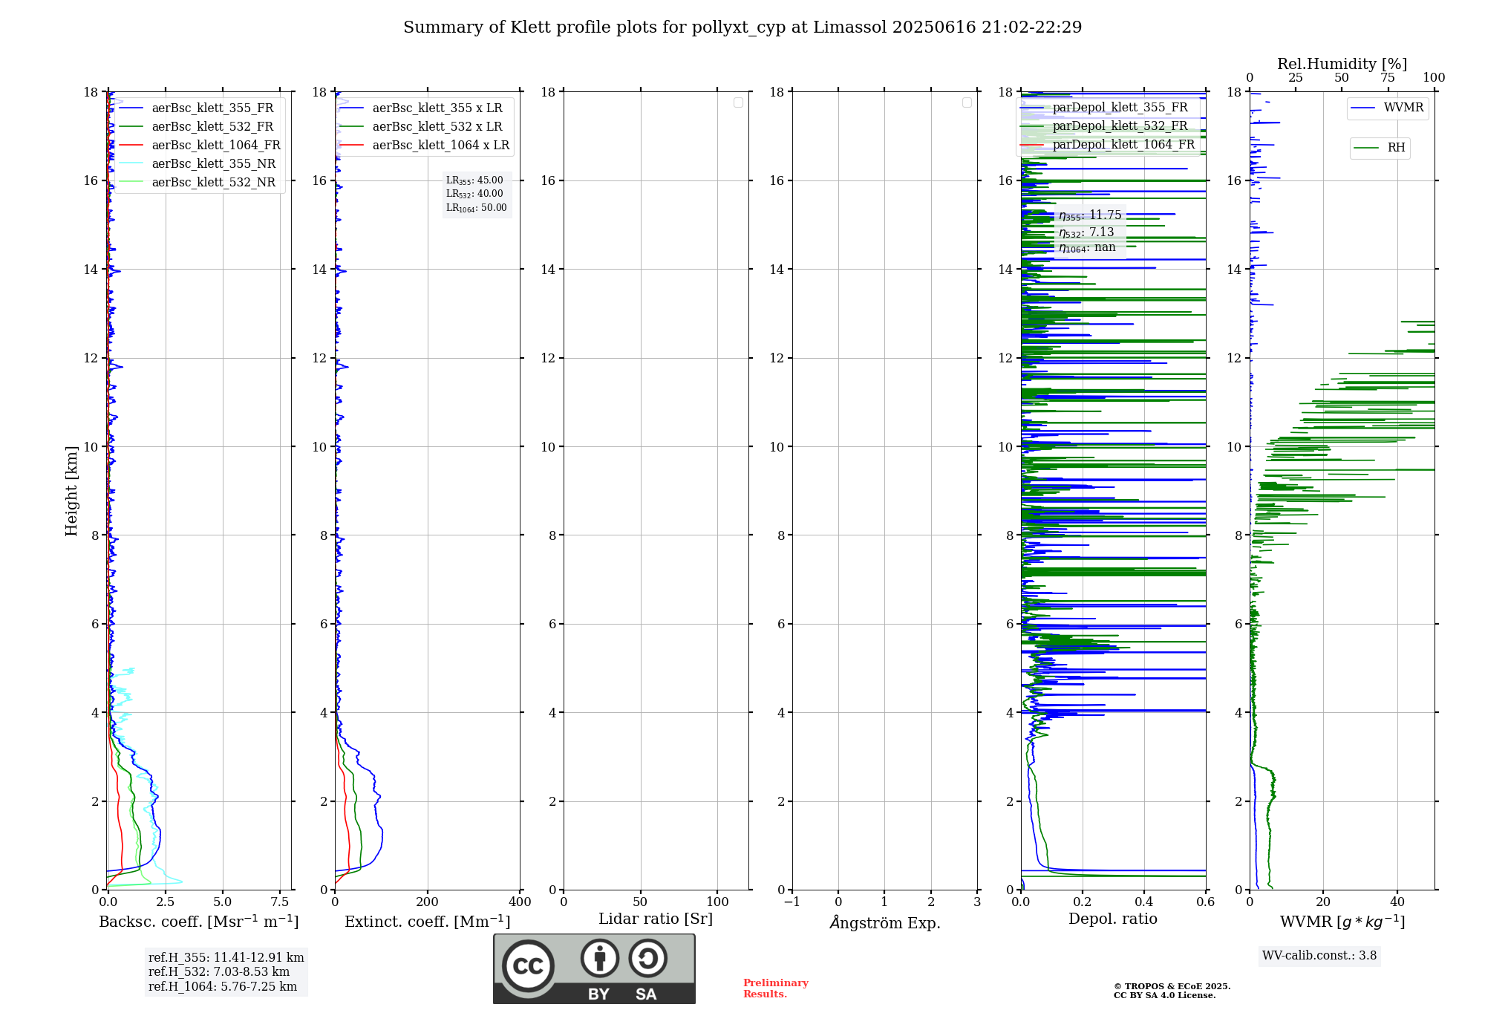The width and height of the screenshot is (1485, 1010).
Task: Click the ref.H_355: 11.41-12.91 km text
Action: click(x=226, y=958)
